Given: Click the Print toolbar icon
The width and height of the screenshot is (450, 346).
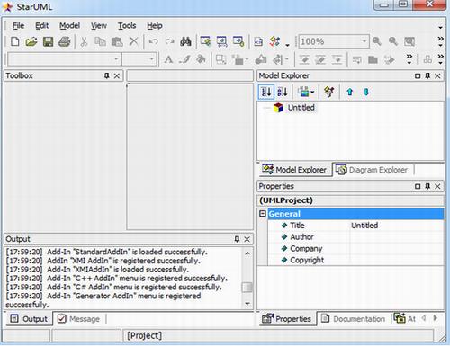Looking at the screenshot, I should click(x=65, y=41).
